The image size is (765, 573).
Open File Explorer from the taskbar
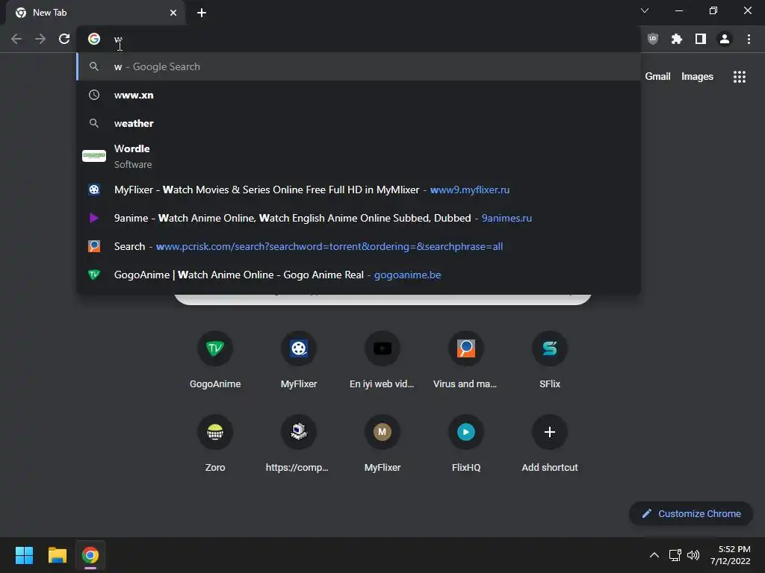coord(57,555)
